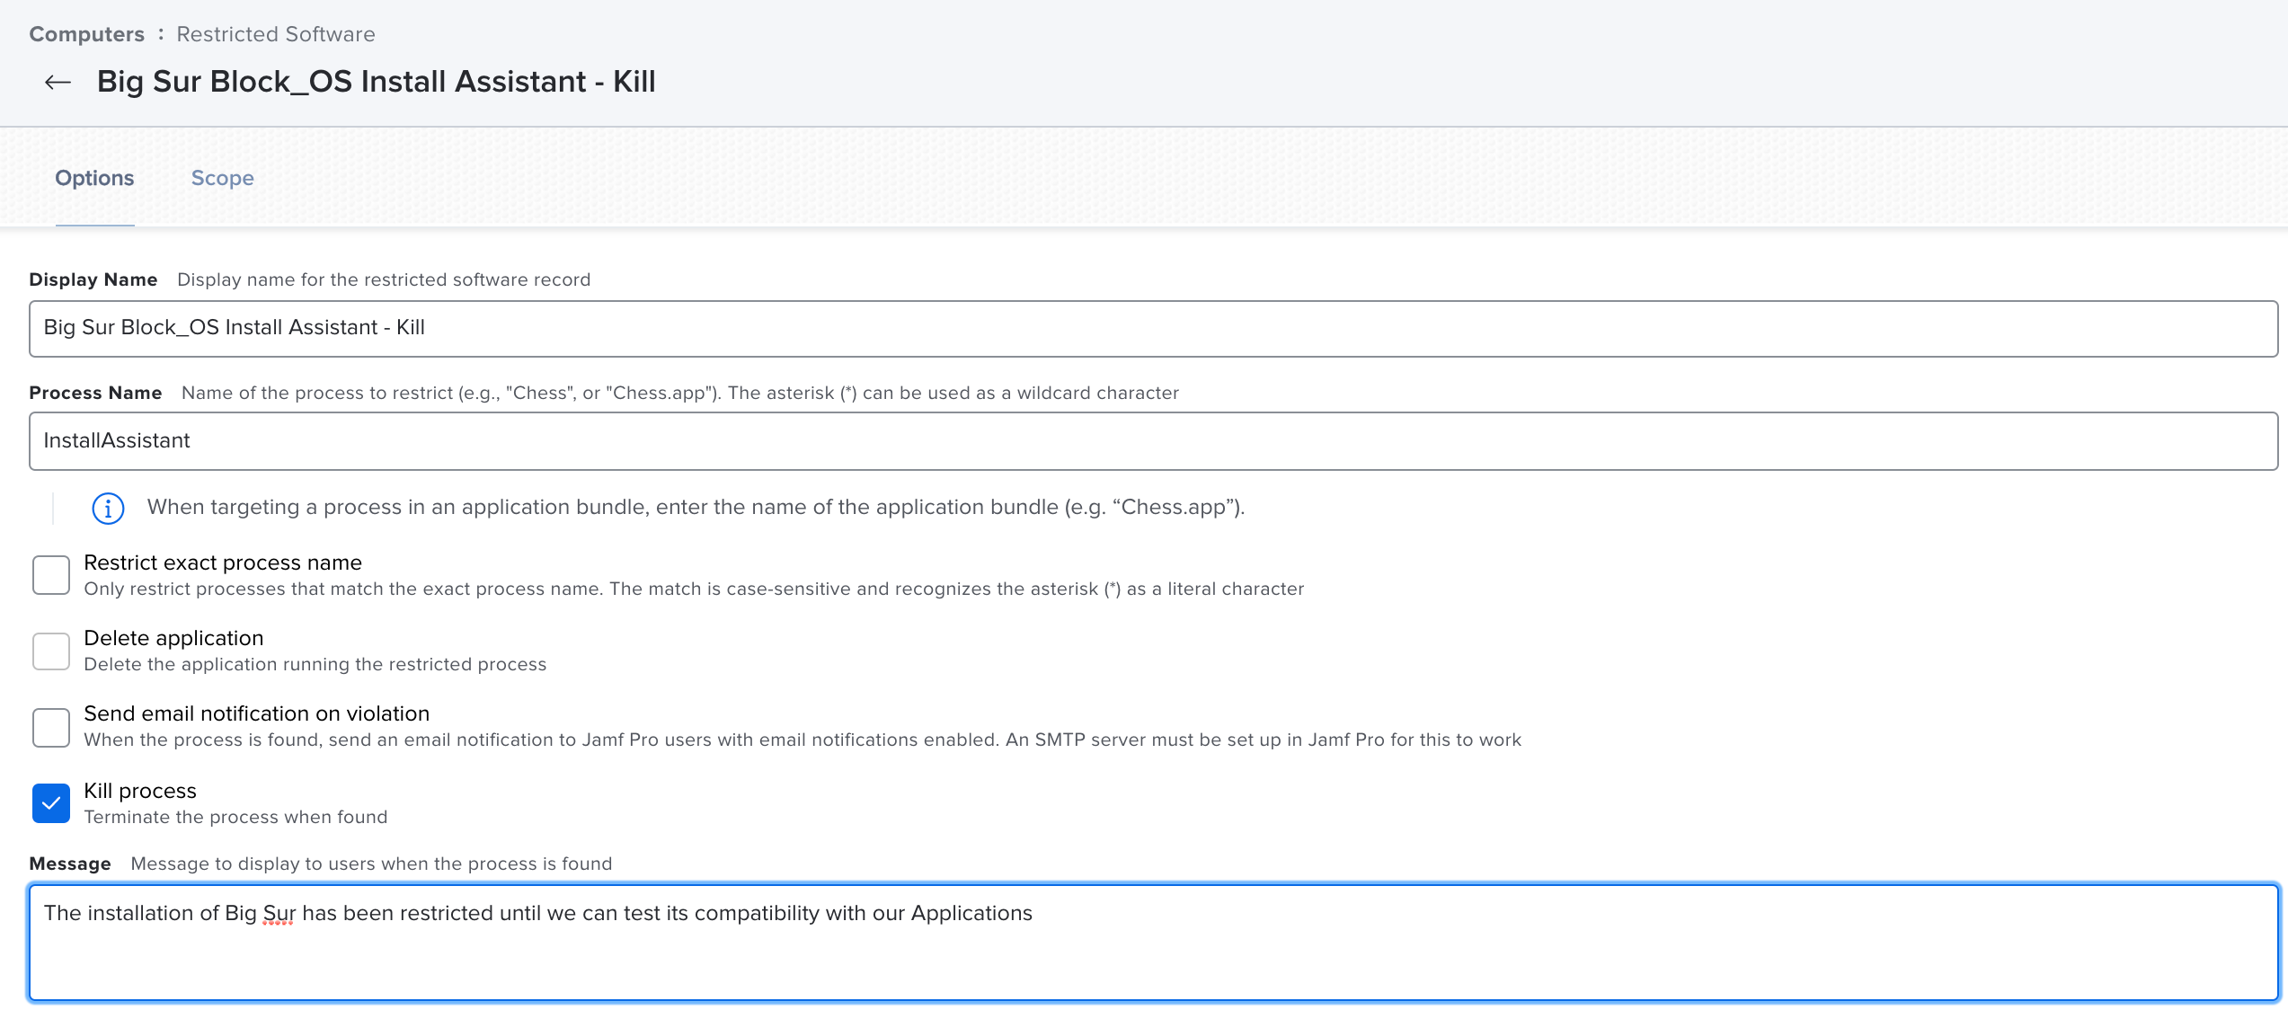The image size is (2288, 1010).
Task: Open the Computers breadcrumb
Action: (x=86, y=34)
